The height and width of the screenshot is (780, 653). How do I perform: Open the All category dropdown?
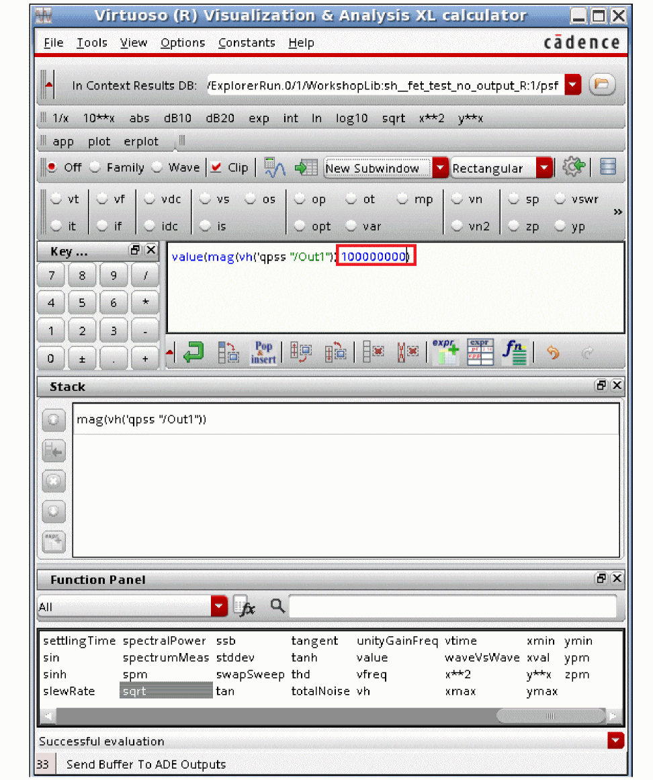click(x=219, y=607)
